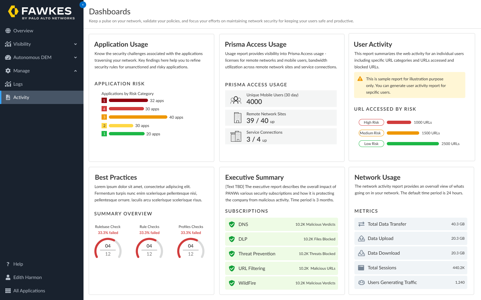The image size is (481, 300).
Task: Click the 40 apps orange bar
Action: 138,117
